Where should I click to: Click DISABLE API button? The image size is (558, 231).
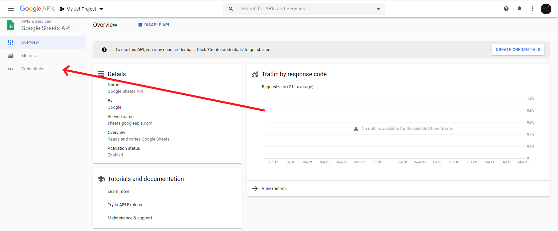point(154,25)
